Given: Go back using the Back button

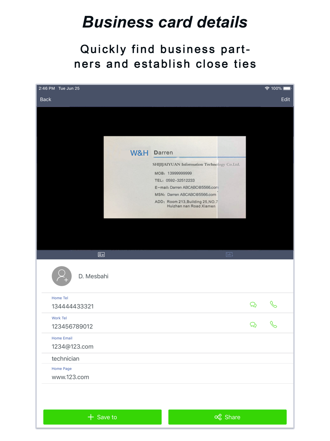Looking at the screenshot, I should click(46, 100).
